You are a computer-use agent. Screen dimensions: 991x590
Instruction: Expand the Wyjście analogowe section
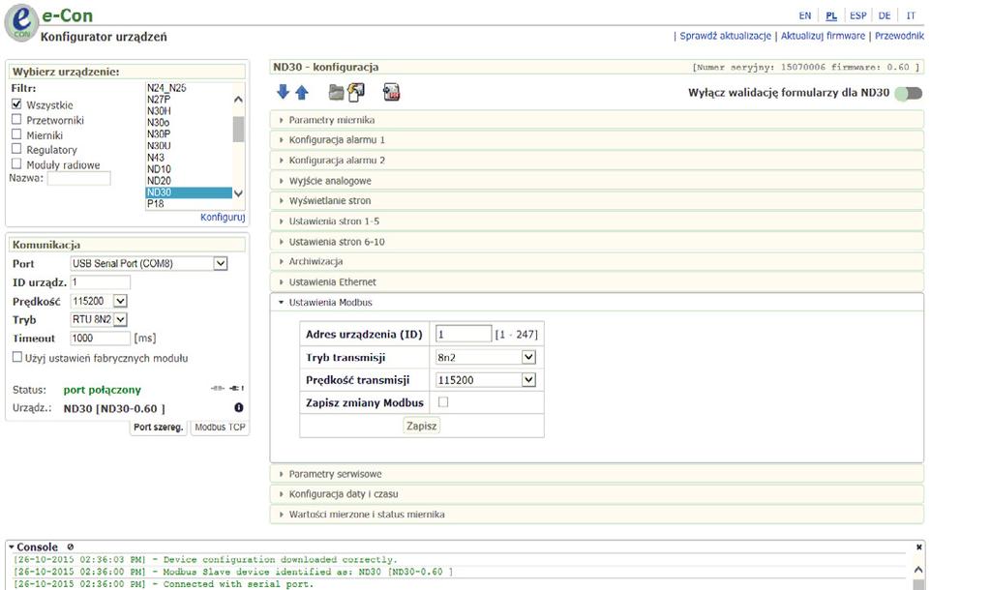(x=596, y=181)
